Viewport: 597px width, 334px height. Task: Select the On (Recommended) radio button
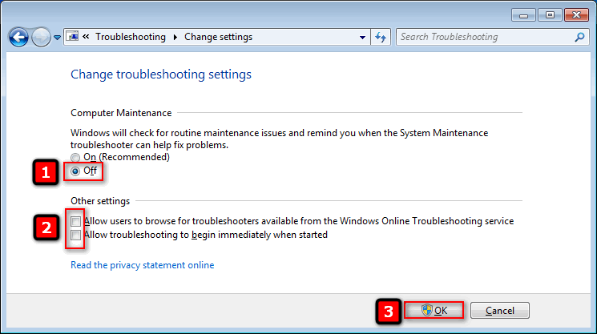75,157
